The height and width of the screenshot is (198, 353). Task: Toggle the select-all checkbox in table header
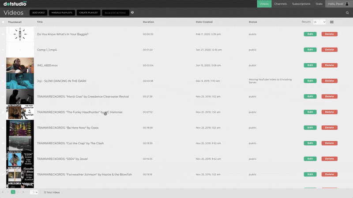pyautogui.click(x=3, y=22)
